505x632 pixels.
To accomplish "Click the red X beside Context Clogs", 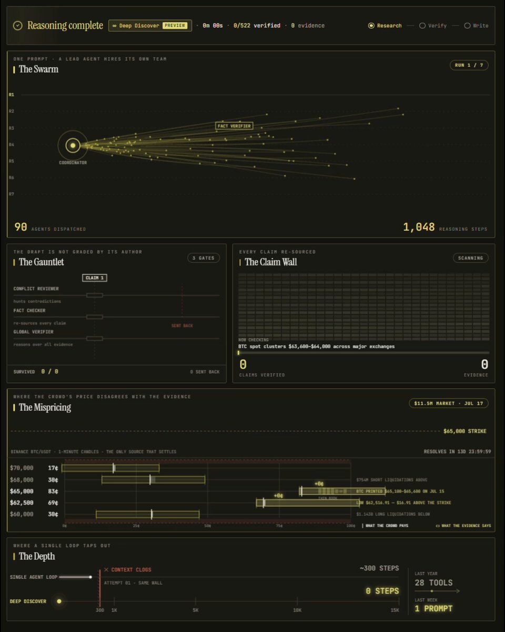I will tap(106, 570).
